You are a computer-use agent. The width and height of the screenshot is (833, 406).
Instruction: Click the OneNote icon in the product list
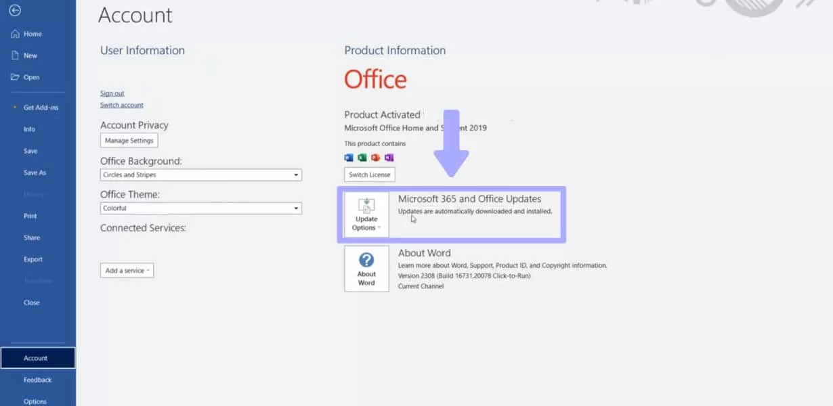(x=389, y=157)
